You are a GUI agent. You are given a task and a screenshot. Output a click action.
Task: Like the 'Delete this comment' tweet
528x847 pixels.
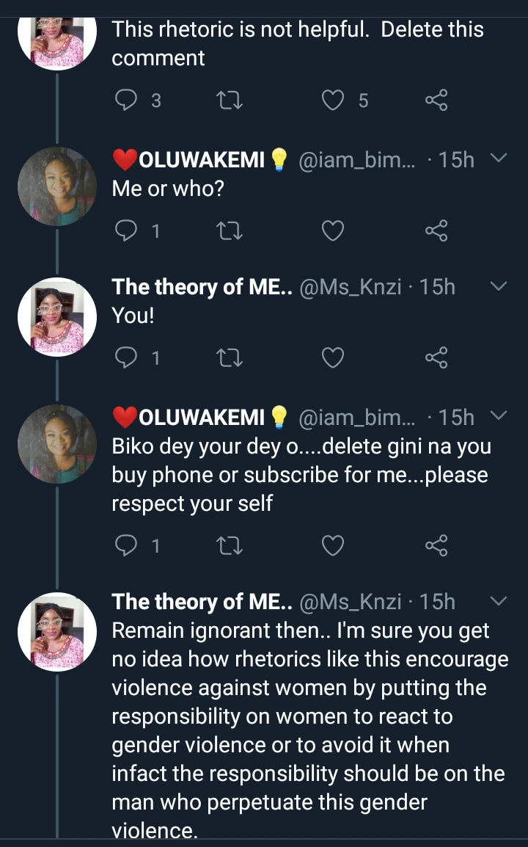click(x=334, y=100)
